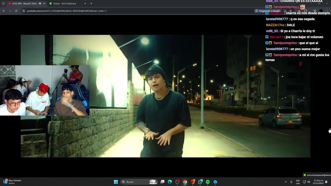The width and height of the screenshot is (331, 186).
Task: Open Google Chrome from the taskbar
Action: click(185, 182)
